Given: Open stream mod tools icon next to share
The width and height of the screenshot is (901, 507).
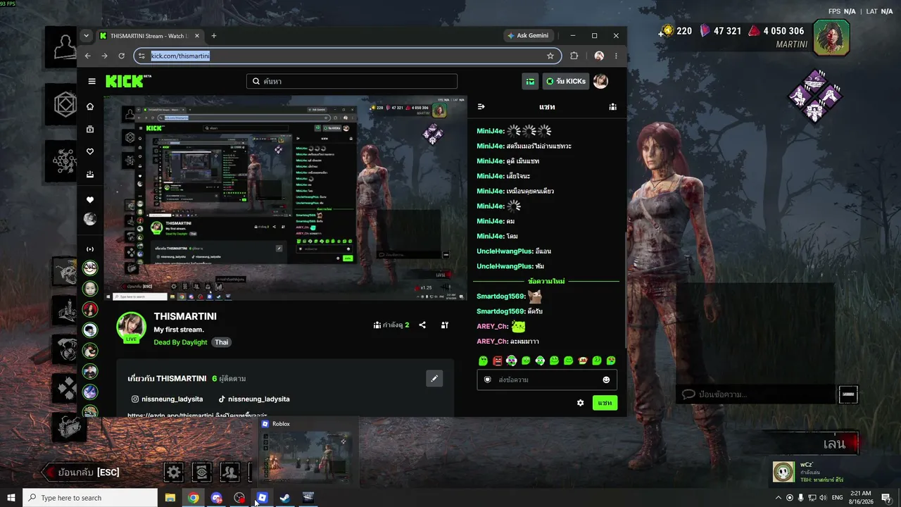Looking at the screenshot, I should (445, 325).
